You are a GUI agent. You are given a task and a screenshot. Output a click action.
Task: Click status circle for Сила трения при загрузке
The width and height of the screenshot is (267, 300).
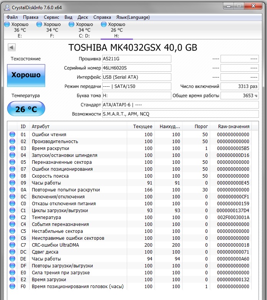[x=12, y=272]
